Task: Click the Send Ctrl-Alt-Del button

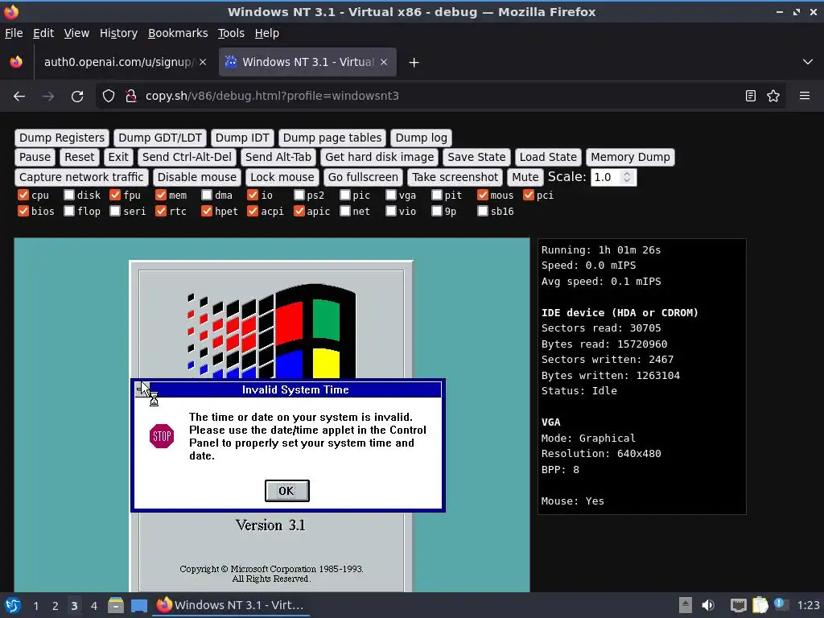Action: tap(187, 157)
